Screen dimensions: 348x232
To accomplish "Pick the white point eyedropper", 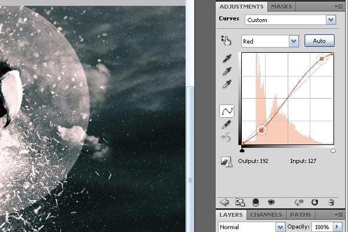I will pos(227,85).
